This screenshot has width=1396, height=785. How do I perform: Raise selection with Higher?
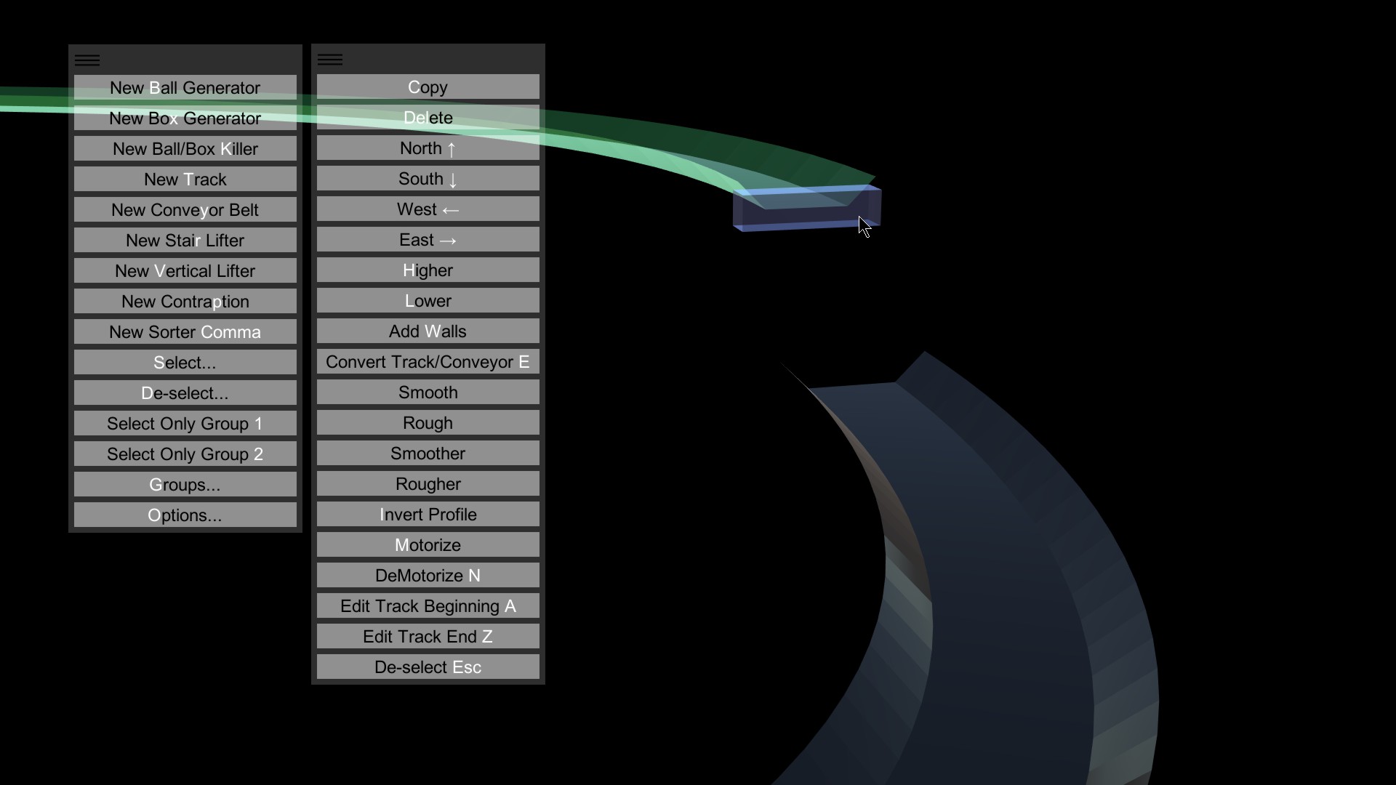click(428, 270)
